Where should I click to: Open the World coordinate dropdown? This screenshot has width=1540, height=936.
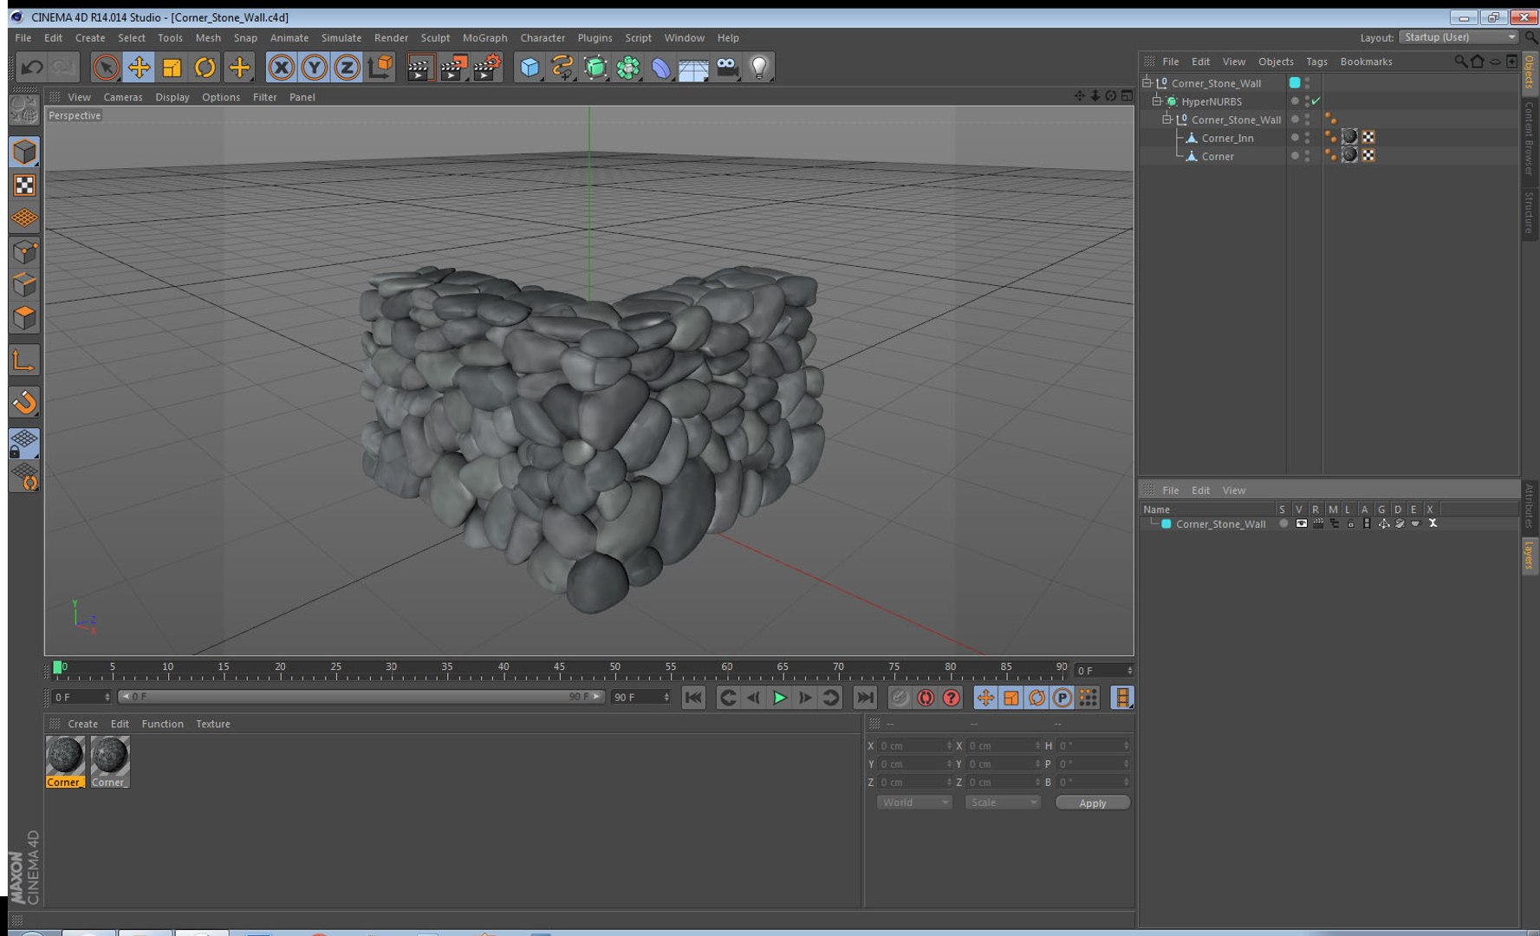pos(914,803)
